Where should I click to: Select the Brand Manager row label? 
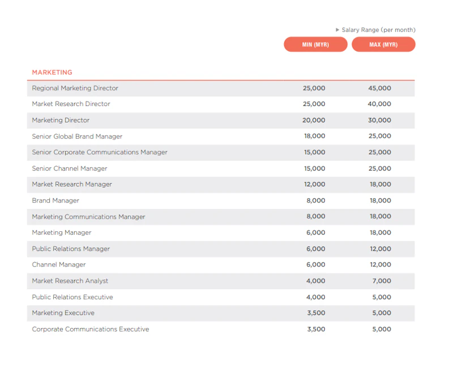point(55,201)
